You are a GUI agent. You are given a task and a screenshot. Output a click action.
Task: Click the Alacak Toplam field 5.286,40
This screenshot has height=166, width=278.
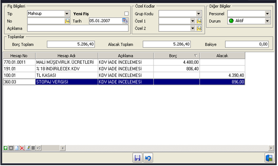coord(166,44)
